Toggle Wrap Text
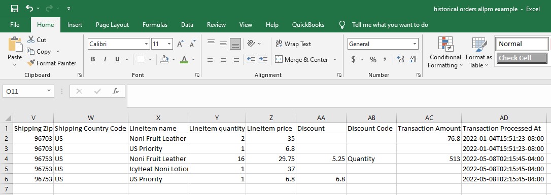551x195 pixels. [293, 44]
